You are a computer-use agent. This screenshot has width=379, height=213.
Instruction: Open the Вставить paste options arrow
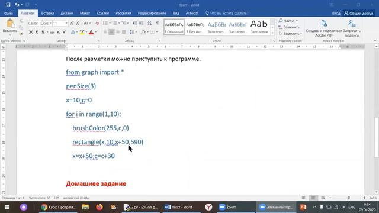tap(10, 35)
